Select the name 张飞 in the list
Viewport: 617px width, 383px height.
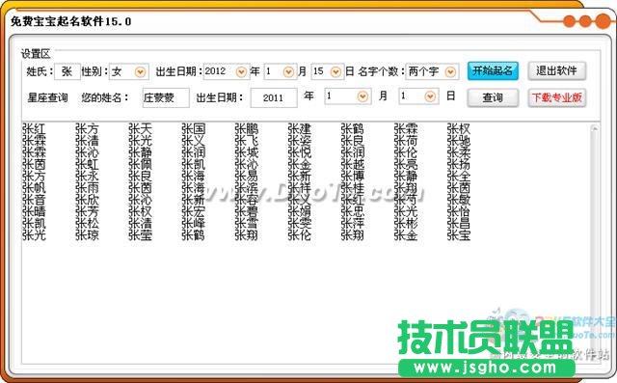247,141
